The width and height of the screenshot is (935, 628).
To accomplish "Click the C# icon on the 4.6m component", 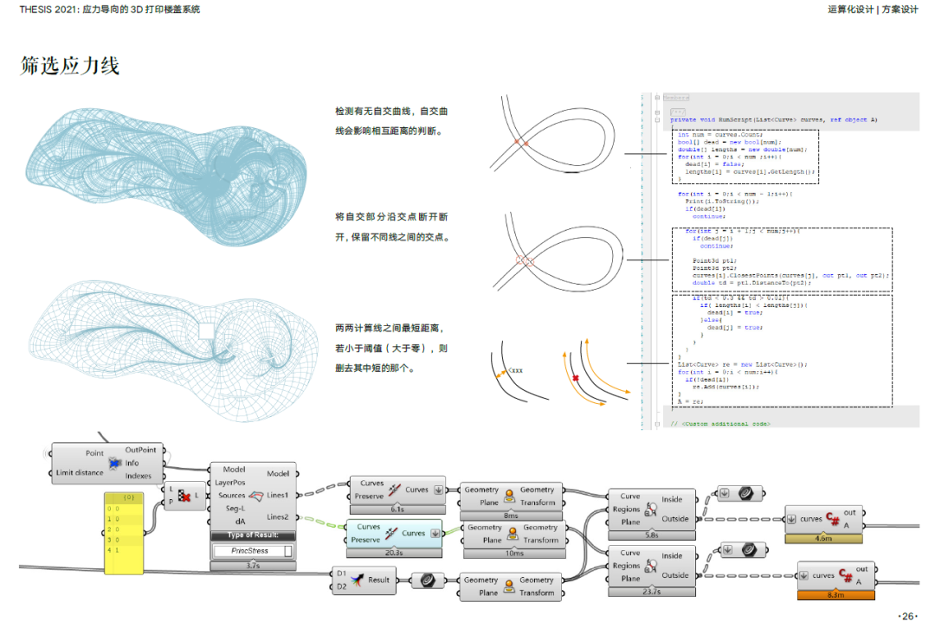I will [x=833, y=518].
